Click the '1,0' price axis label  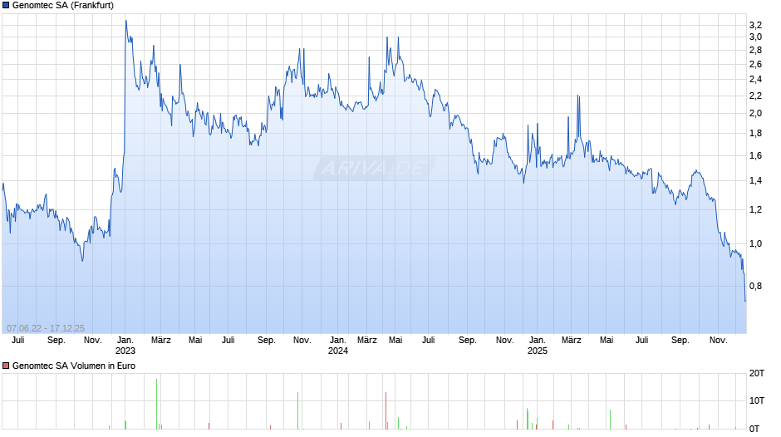tap(755, 243)
